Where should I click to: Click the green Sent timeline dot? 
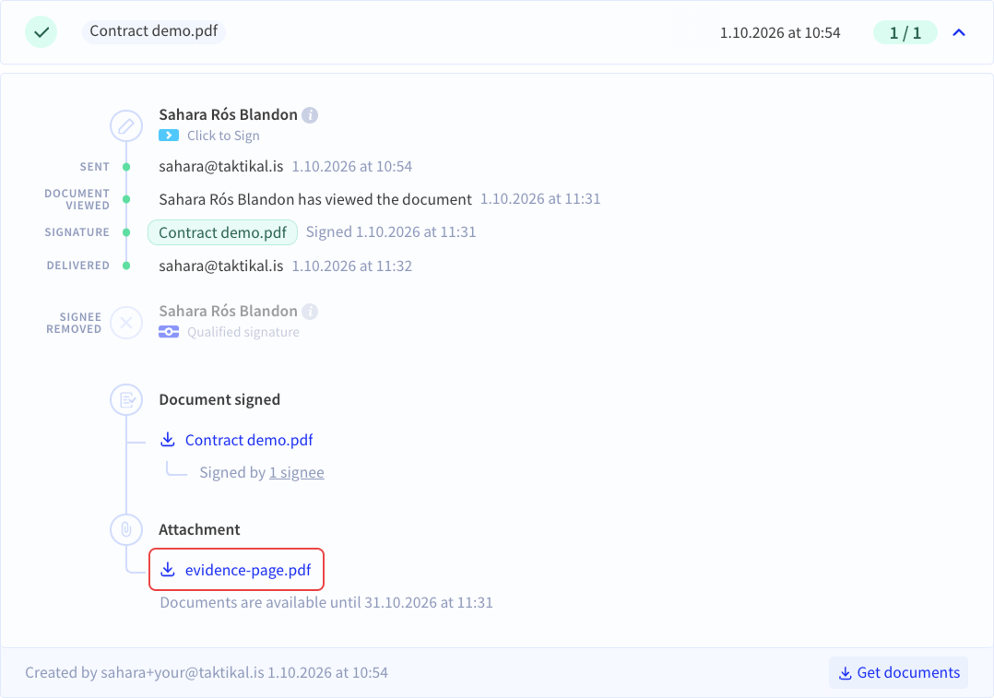126,167
